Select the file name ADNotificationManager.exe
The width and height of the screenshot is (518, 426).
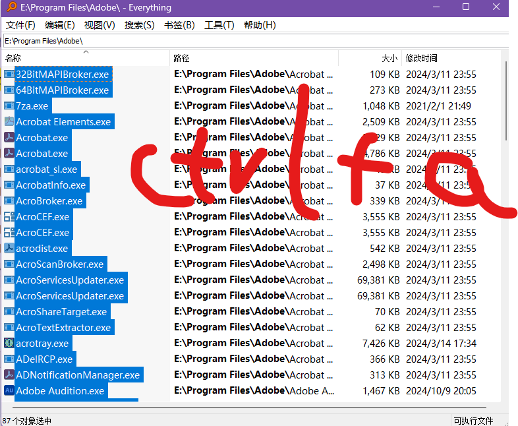[78, 375]
